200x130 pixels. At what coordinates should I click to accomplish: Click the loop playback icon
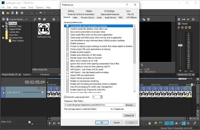tap(54, 123)
